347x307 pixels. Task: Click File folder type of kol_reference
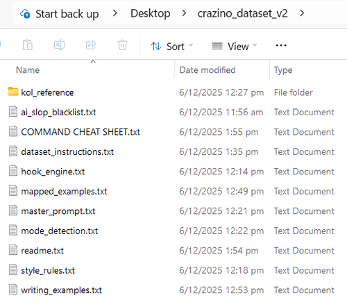294,92
